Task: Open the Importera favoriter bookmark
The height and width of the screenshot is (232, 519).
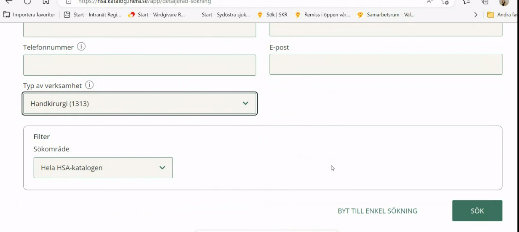Action: pos(29,15)
